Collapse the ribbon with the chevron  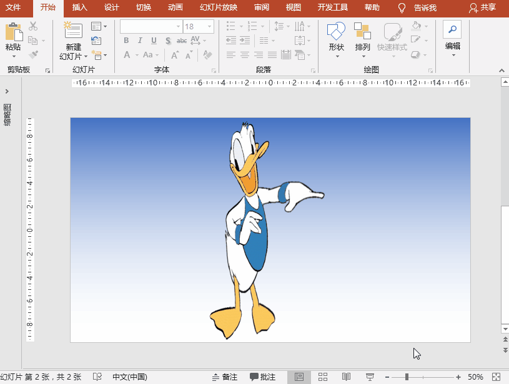502,70
